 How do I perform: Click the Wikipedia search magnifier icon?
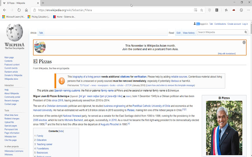pyautogui.click(x=246, y=32)
